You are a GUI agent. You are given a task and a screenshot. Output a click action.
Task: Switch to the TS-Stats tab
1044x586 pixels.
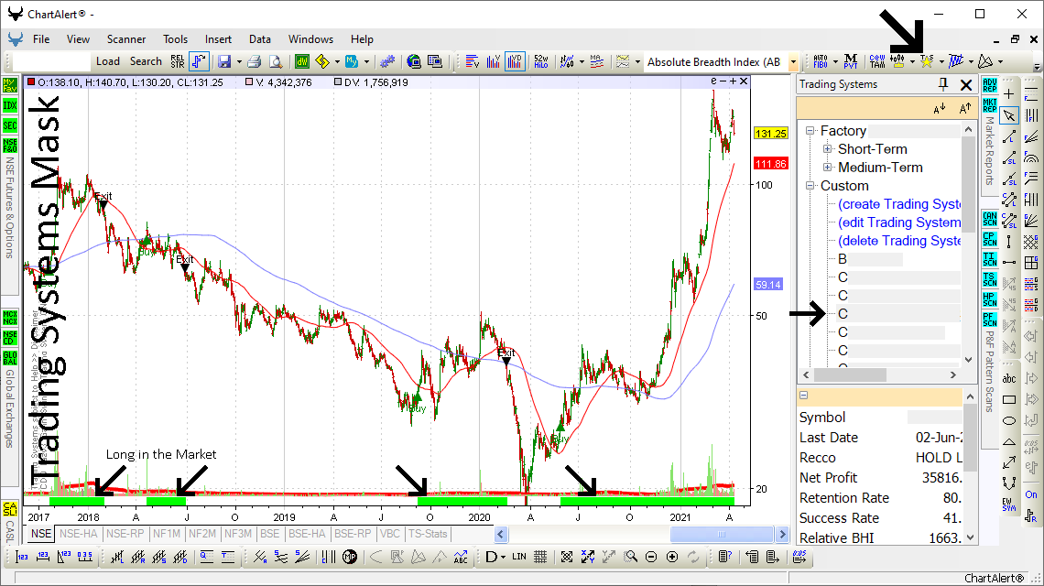(x=428, y=534)
